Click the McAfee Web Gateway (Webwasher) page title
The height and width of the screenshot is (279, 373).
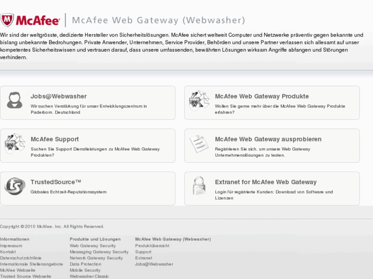click(159, 20)
